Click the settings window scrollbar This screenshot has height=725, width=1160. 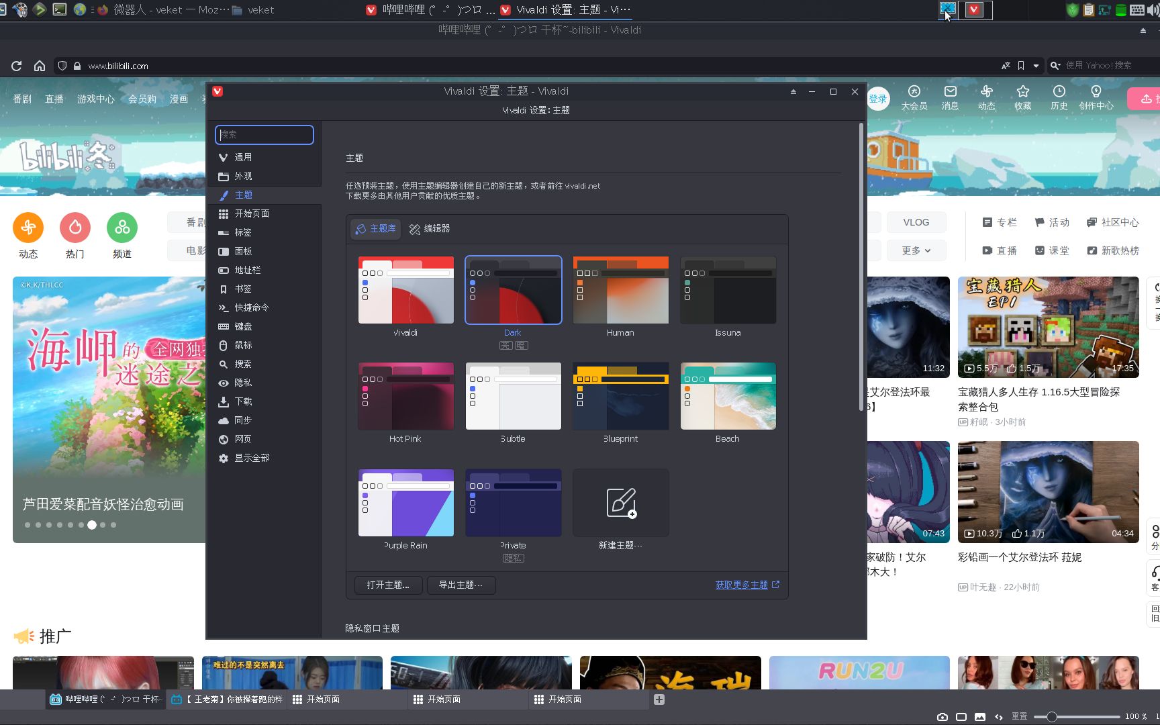pos(861,267)
